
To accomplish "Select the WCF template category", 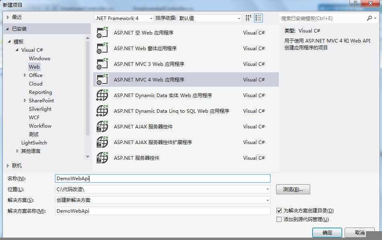I will coord(34,118).
